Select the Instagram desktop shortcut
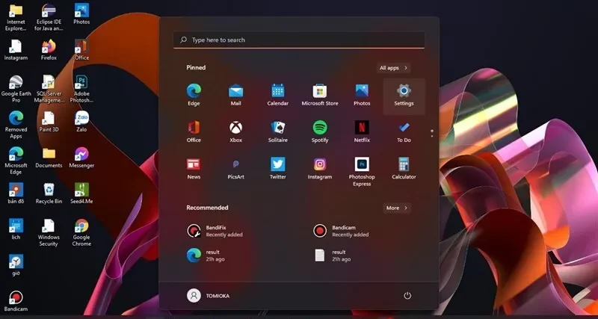 tap(16, 50)
